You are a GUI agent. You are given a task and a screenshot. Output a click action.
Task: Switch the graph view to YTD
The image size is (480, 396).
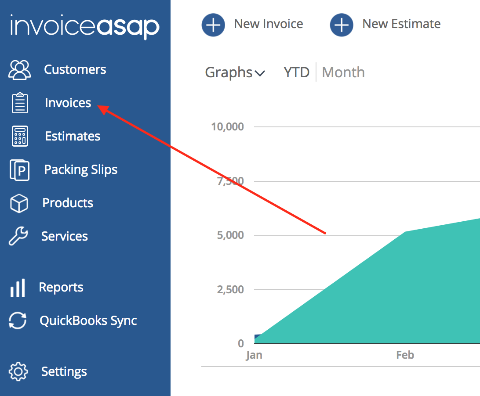[296, 72]
